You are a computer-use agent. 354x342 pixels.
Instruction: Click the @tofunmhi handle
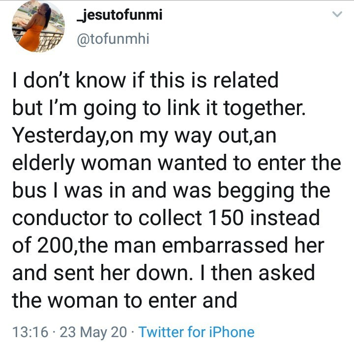pyautogui.click(x=113, y=39)
